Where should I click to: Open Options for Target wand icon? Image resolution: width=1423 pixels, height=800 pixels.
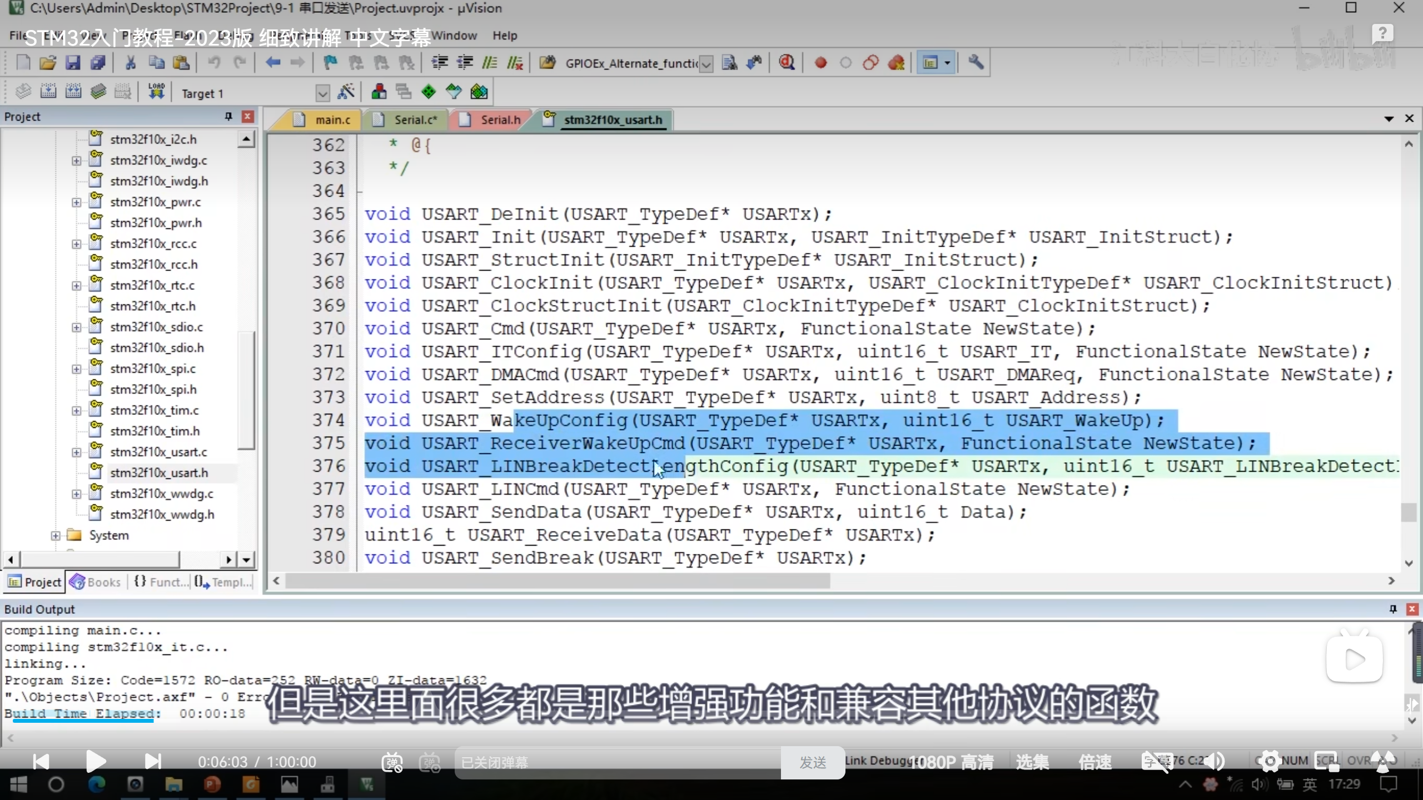346,92
